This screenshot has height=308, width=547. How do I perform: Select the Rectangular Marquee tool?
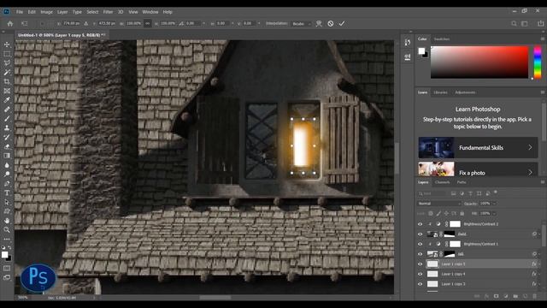(7, 54)
